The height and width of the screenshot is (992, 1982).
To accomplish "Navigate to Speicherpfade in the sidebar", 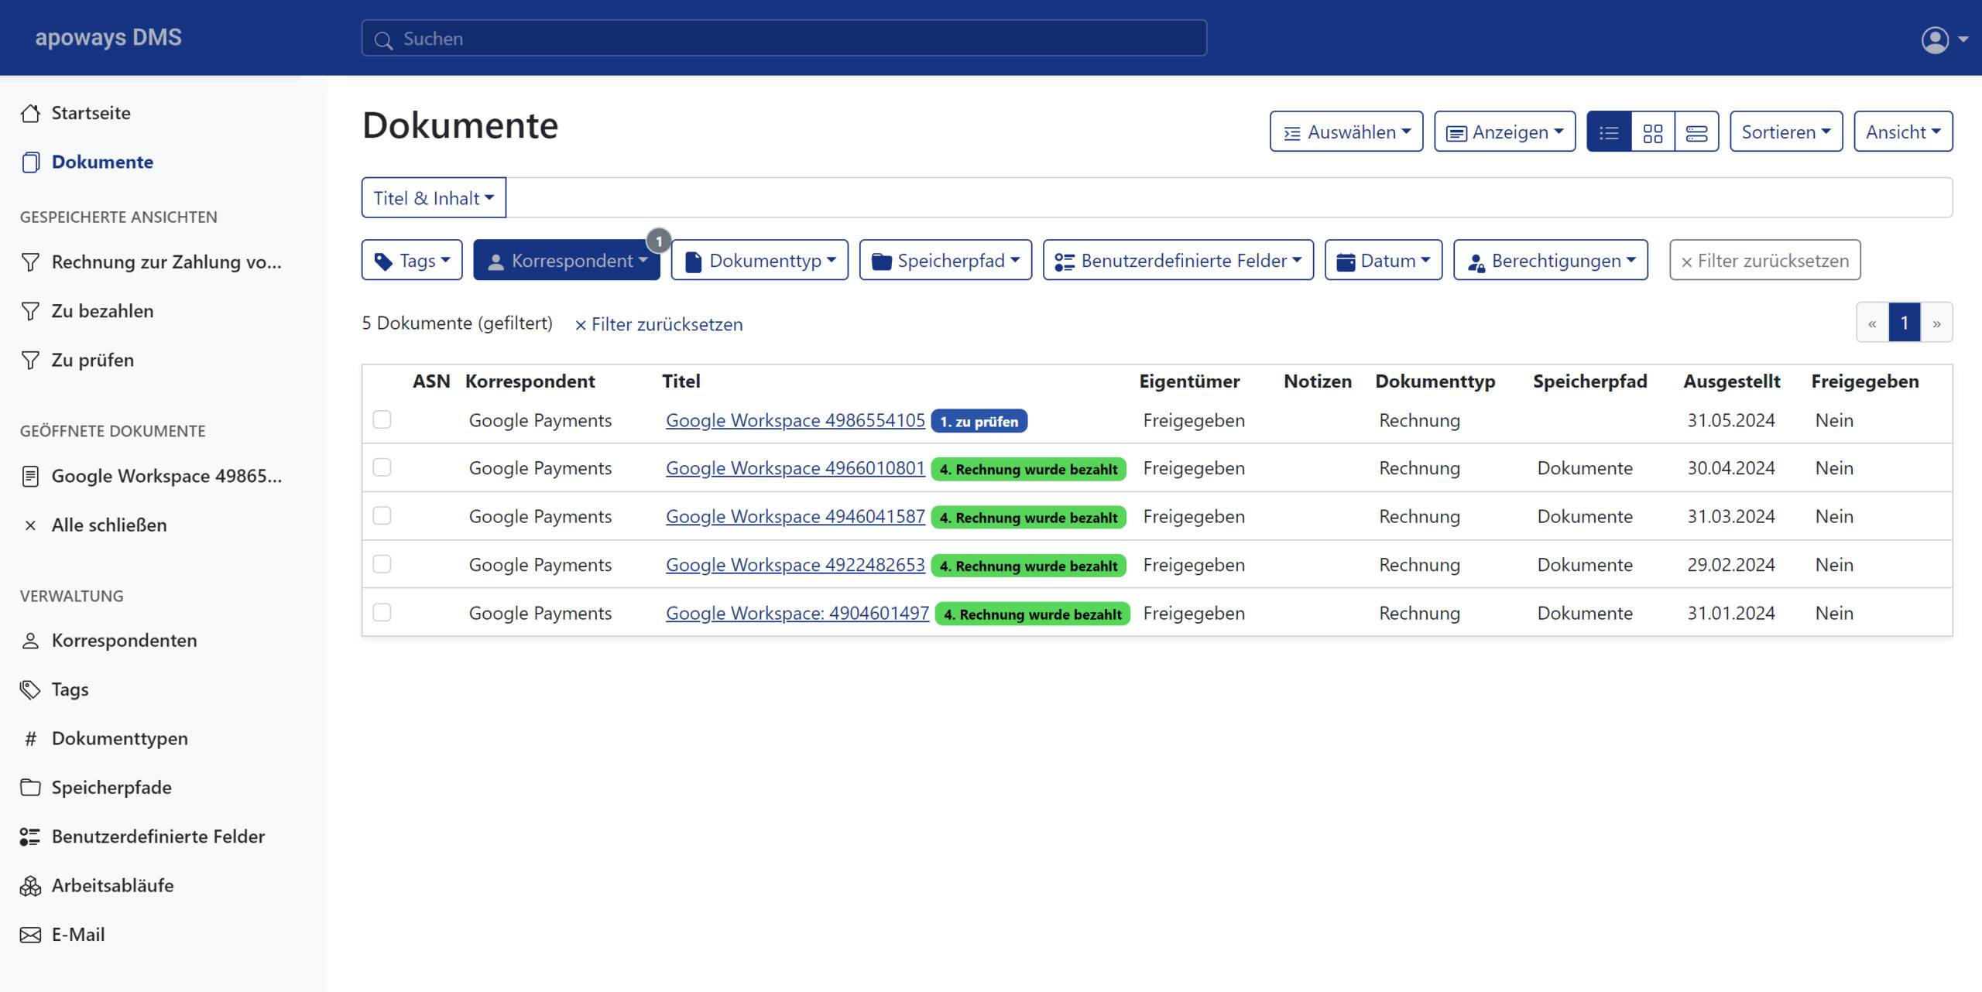I will pos(111,788).
